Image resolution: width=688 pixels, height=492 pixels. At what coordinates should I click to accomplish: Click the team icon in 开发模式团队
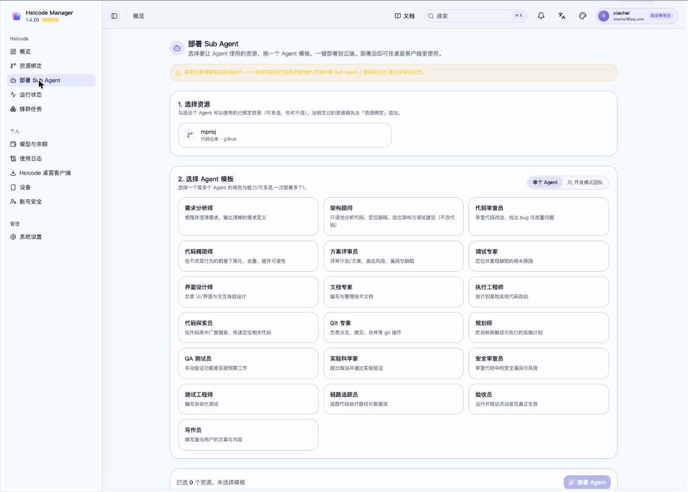click(570, 183)
